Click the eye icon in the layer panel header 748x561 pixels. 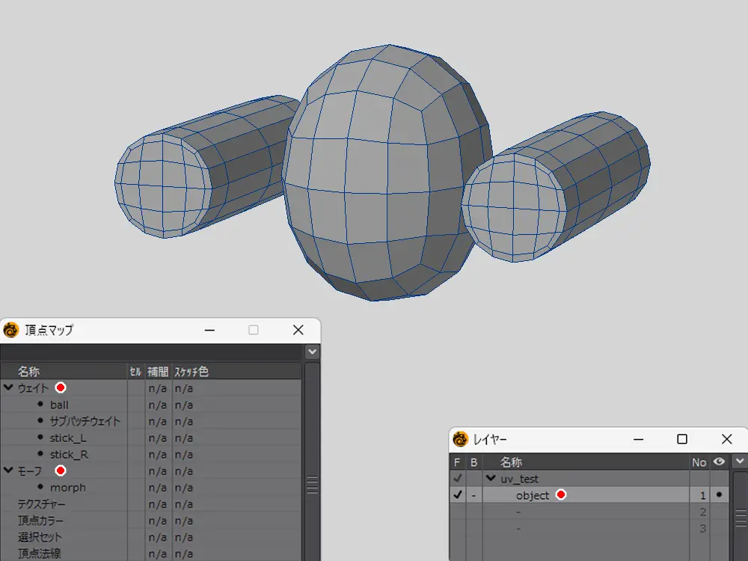(719, 462)
